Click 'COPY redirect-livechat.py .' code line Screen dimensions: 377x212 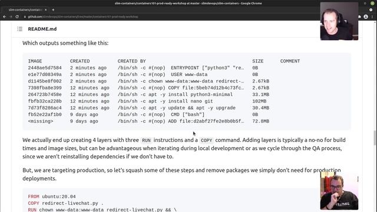click(65, 203)
